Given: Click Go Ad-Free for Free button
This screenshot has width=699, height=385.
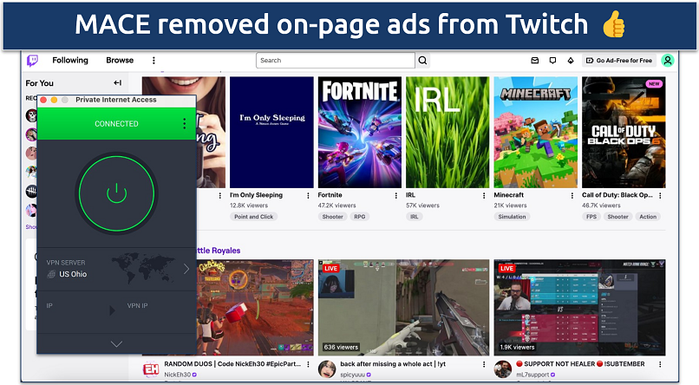Looking at the screenshot, I should pyautogui.click(x=618, y=61).
